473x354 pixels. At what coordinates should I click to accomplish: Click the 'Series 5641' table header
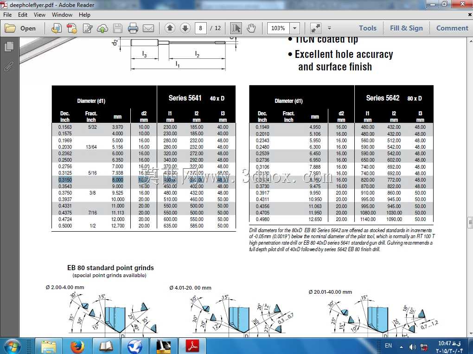(x=185, y=98)
